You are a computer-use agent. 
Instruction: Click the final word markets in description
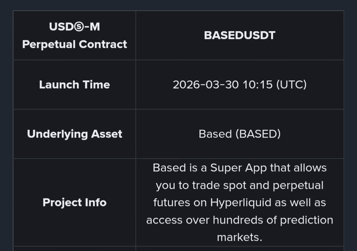click(239, 237)
